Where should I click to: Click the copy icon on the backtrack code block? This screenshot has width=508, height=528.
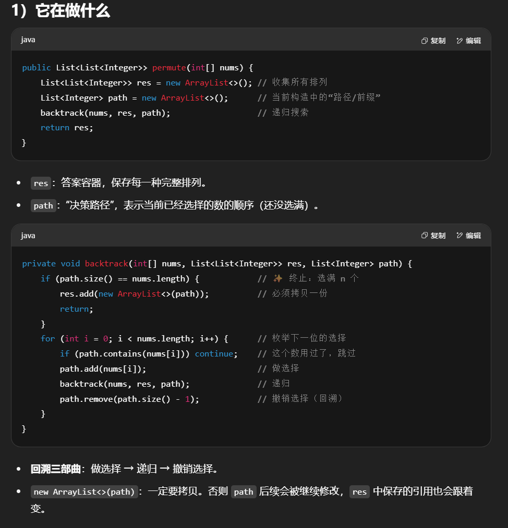point(425,236)
